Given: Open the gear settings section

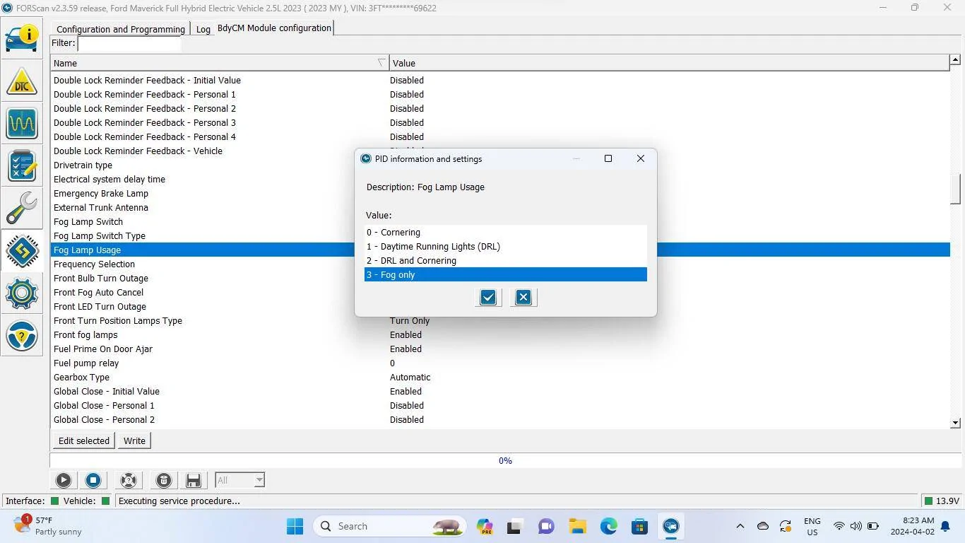Looking at the screenshot, I should coord(22,293).
